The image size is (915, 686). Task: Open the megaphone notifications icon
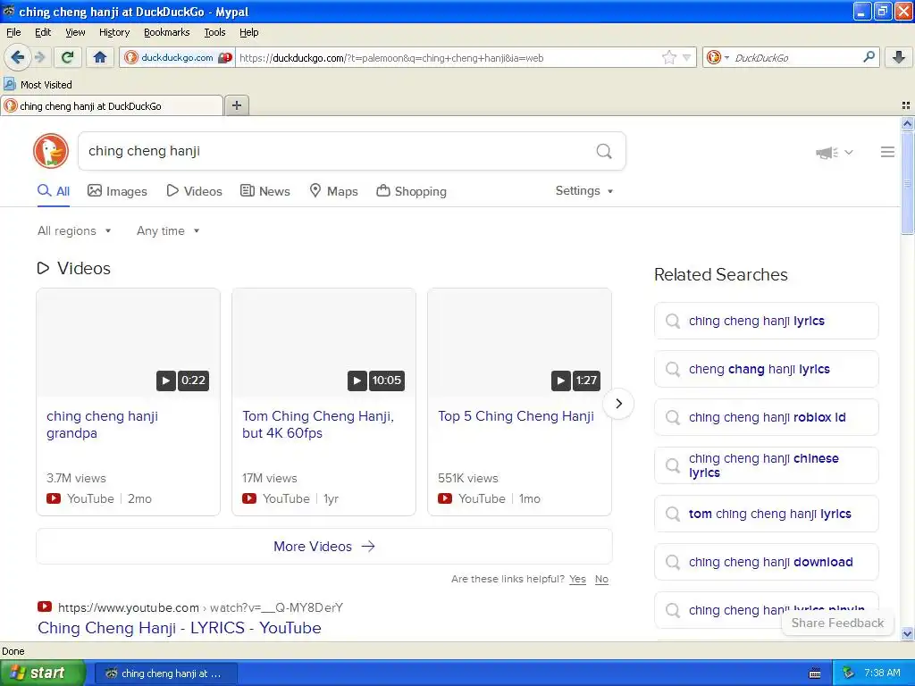pyautogui.click(x=827, y=152)
